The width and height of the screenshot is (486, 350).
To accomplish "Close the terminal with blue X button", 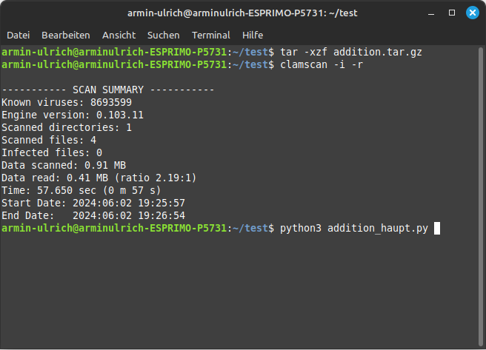I will click(x=473, y=13).
